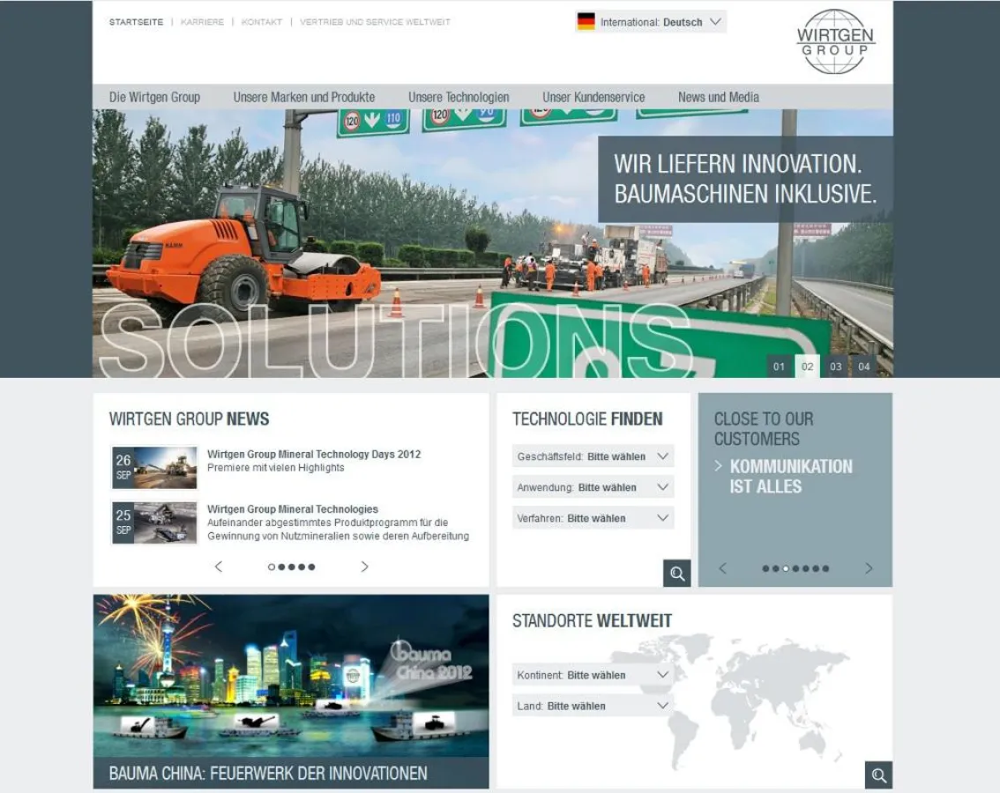Click the right arrow in Wirtgen Group News
The width and height of the screenshot is (1000, 793).
[x=364, y=567]
